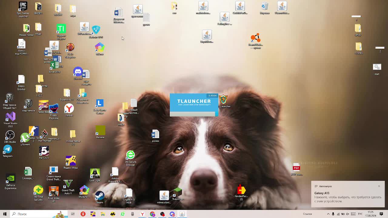Open the Яндекс Игры shortcut
This screenshot has width=388, height=218.
coord(71,162)
